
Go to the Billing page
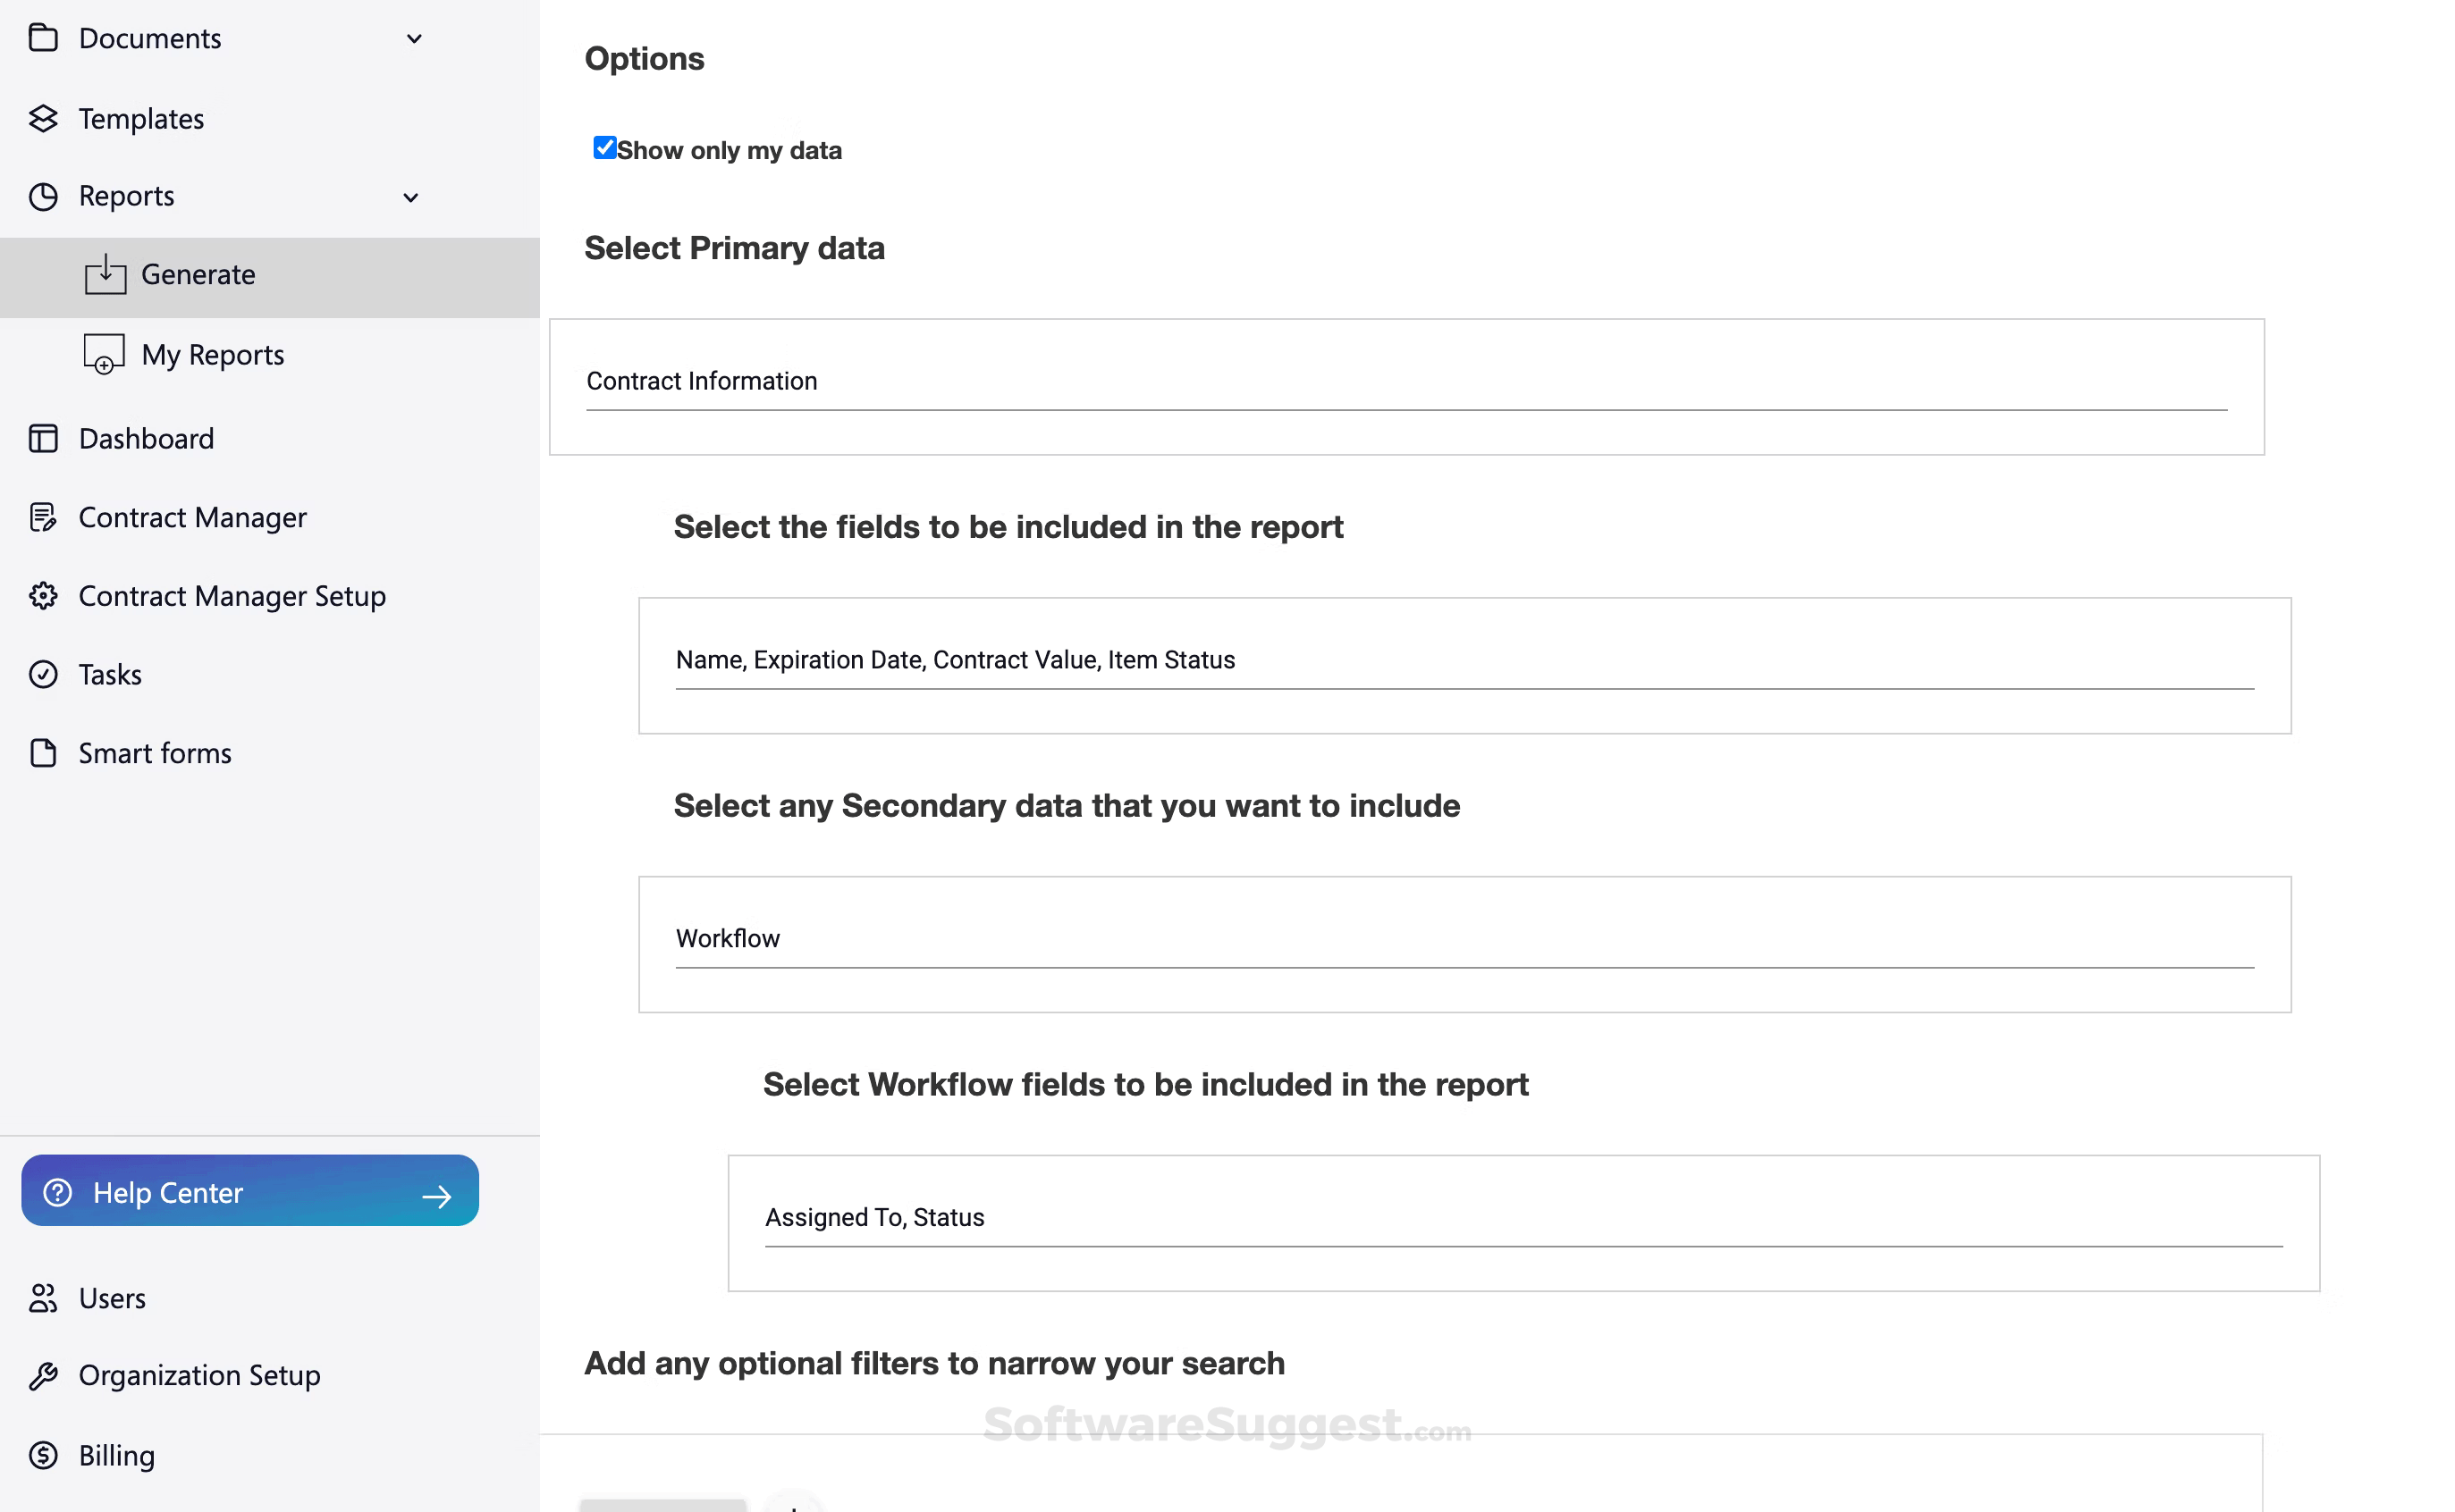pos(116,1455)
